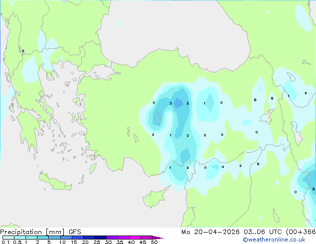Click the legend label '0.1'
Screen dimensions: 316x244
coord(5,242)
